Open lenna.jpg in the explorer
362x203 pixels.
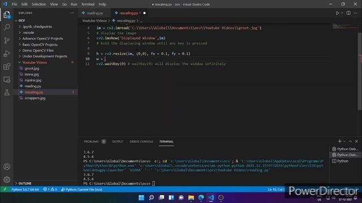click(32, 74)
